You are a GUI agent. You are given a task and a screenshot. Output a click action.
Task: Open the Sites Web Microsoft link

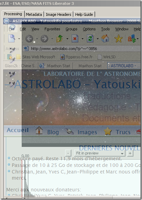point(39,57)
